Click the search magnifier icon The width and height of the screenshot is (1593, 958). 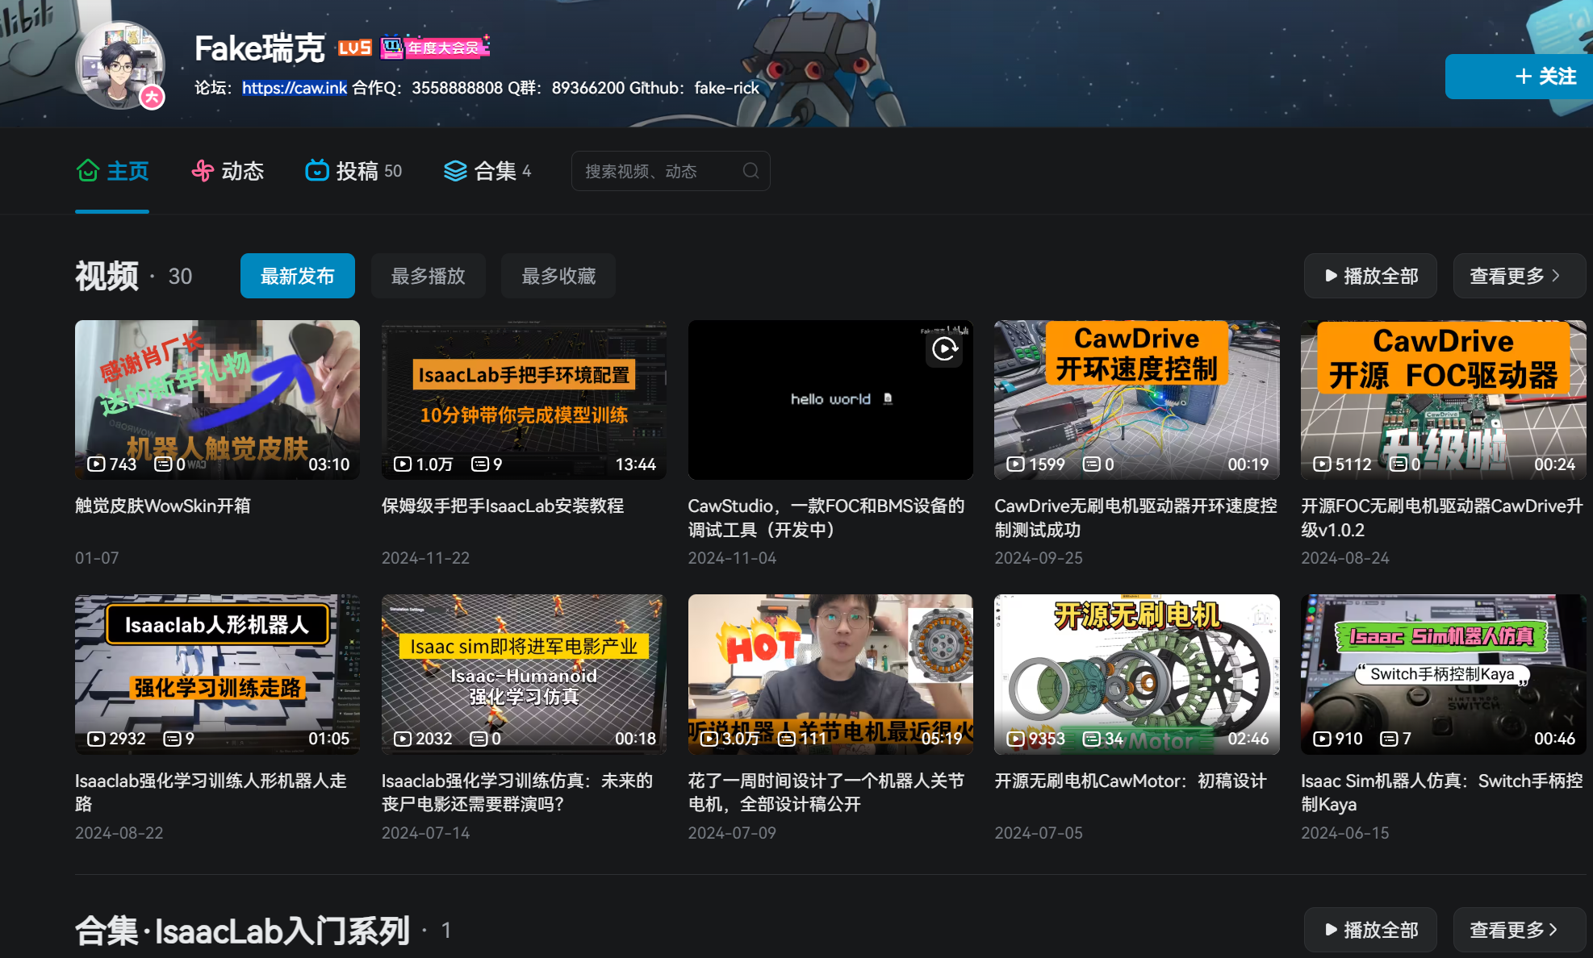coord(751,171)
